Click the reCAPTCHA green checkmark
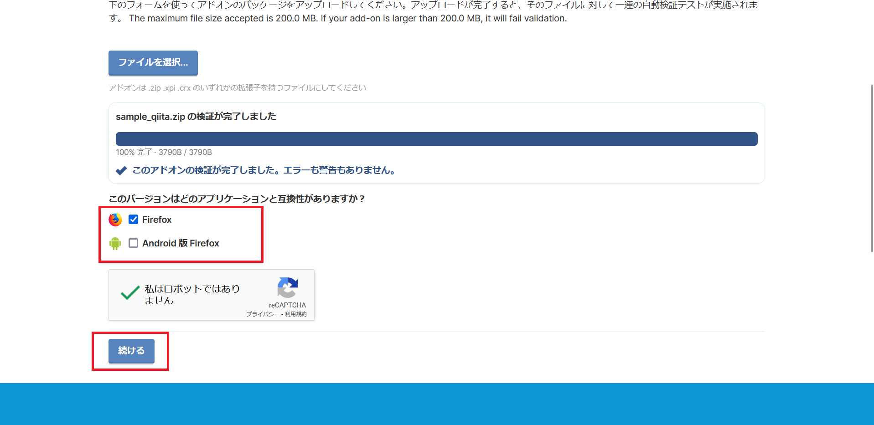 point(130,292)
